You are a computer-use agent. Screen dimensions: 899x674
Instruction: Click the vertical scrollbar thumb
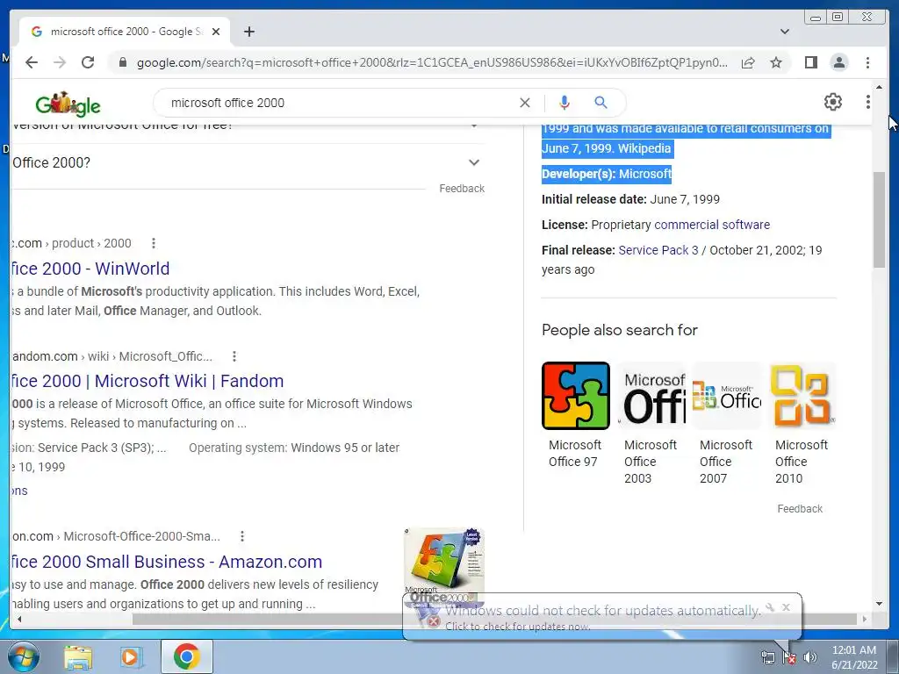tap(879, 219)
